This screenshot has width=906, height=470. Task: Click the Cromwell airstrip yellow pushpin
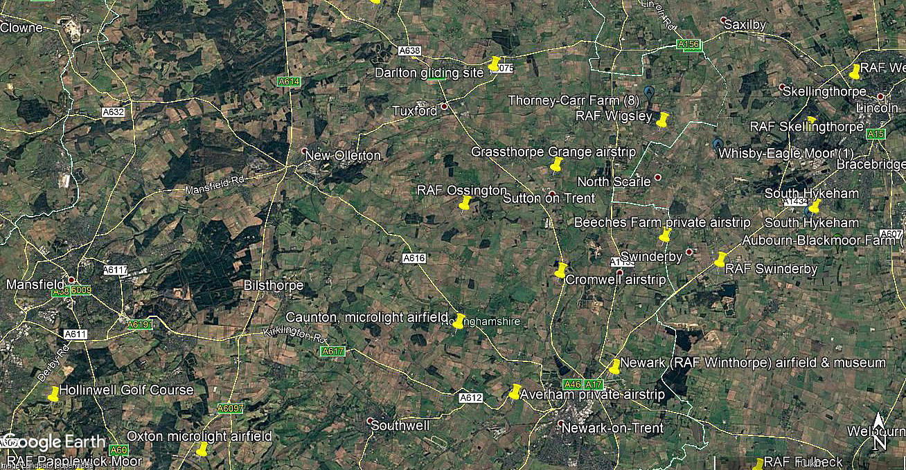[561, 270]
